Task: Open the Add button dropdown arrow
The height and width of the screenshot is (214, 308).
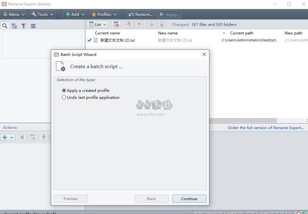Action: 83,14
